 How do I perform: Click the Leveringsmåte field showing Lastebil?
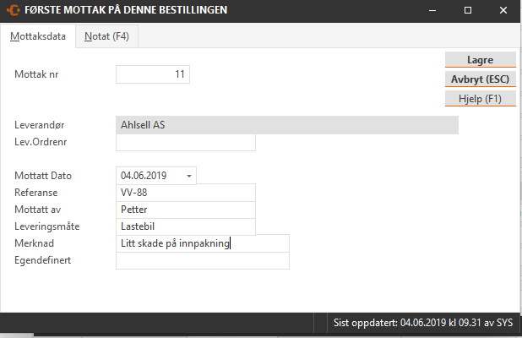tap(185, 226)
